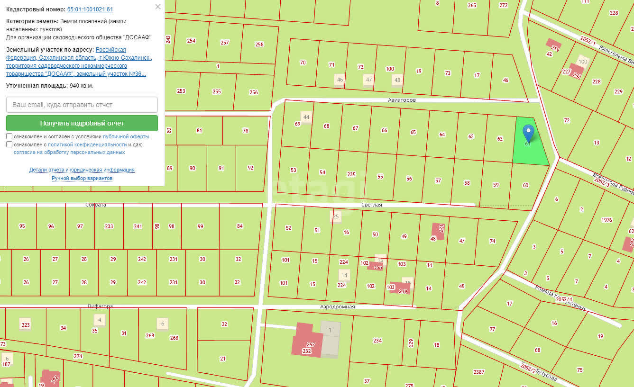The image size is (634, 387).
Task: Click the email input field
Action: pyautogui.click(x=82, y=105)
